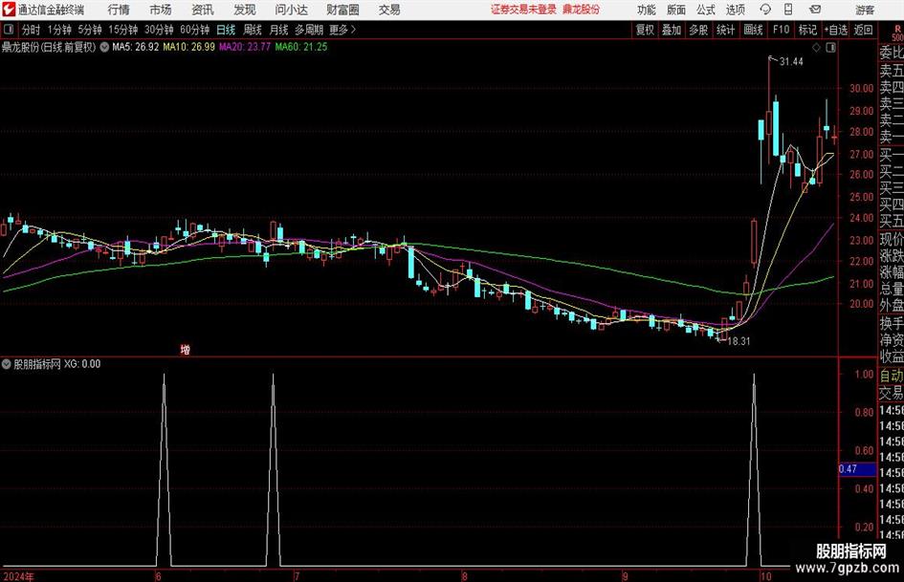Click the MA5: 26.92 label
This screenshot has width=904, height=582.
point(135,47)
